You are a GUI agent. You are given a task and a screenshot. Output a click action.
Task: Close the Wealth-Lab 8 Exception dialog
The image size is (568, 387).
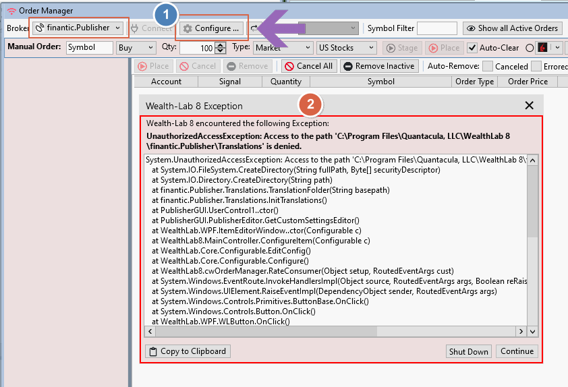click(529, 106)
